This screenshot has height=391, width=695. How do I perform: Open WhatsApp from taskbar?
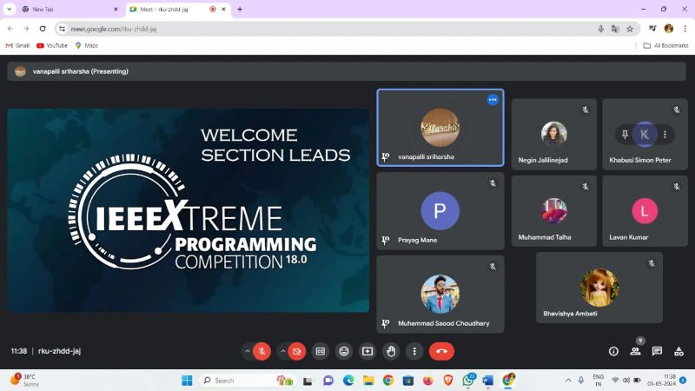click(x=468, y=381)
